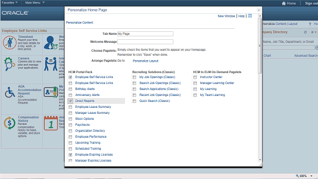Open Company Directory gear settings dropdown
This screenshot has width=318, height=179.
(x=314, y=32)
